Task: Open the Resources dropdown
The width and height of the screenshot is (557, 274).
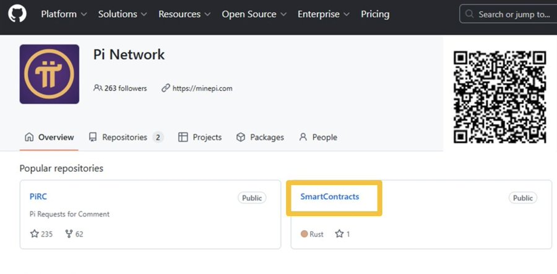Action: [x=184, y=14]
